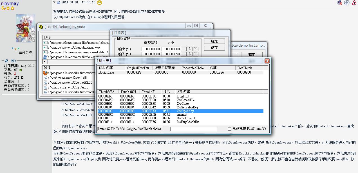Screen dimensions: 358x173
Task: Click the '時間日期戳記' column header
Action: click(x=167, y=68)
